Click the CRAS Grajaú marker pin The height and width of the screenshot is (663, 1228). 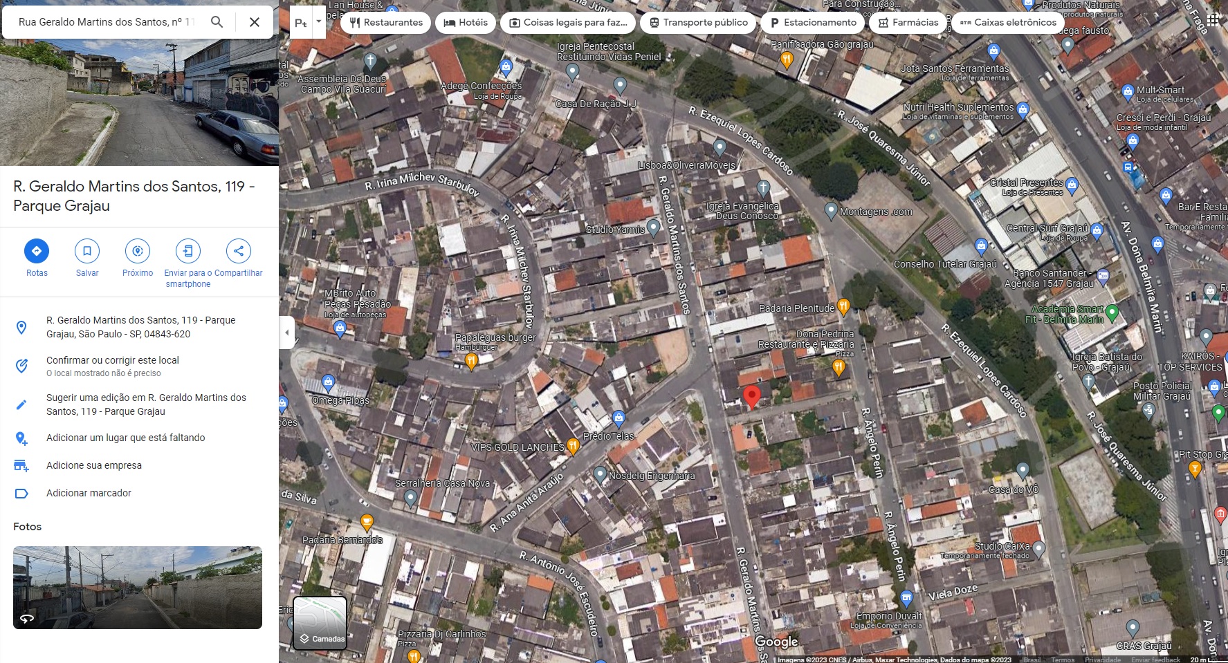point(1133,628)
